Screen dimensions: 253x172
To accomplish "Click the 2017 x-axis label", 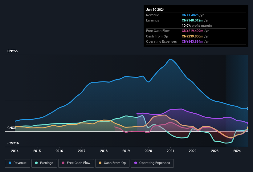I will click(x=82, y=151).
